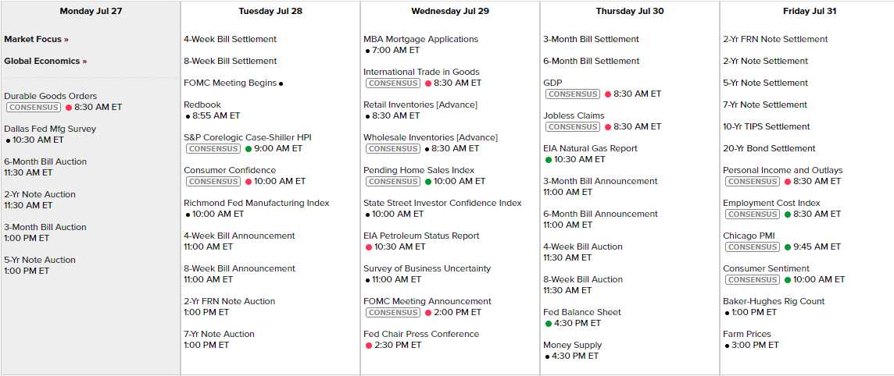
Task: Expand the Global Economics section
Action: pos(45,61)
